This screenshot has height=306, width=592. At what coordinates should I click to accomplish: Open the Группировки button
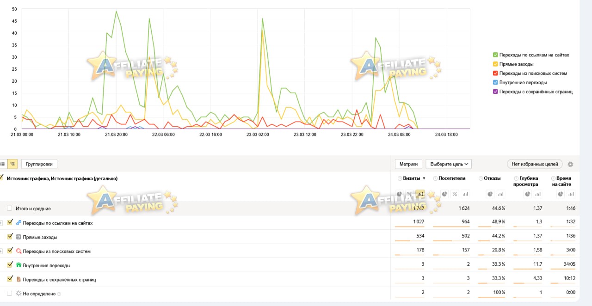(x=39, y=164)
